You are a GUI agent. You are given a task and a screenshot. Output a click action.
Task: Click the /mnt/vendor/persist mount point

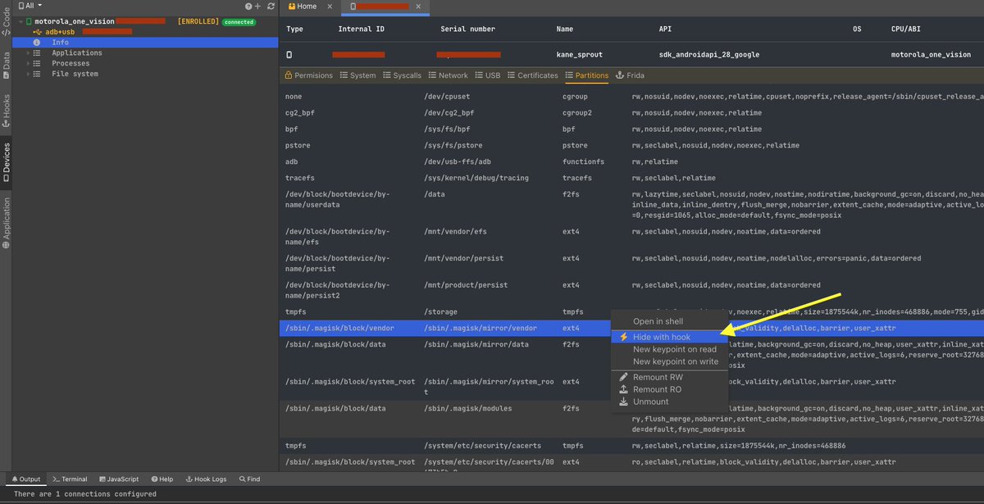coord(463,259)
